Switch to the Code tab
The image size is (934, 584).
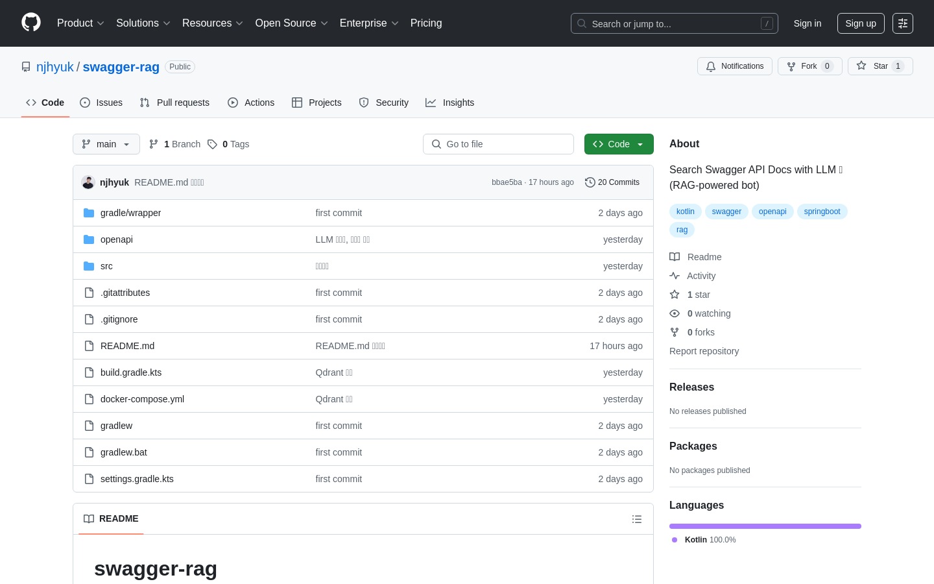(45, 103)
